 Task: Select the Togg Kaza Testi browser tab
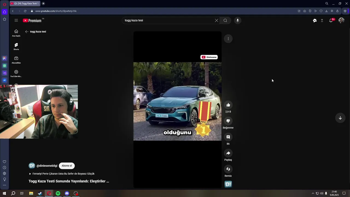coord(25,4)
